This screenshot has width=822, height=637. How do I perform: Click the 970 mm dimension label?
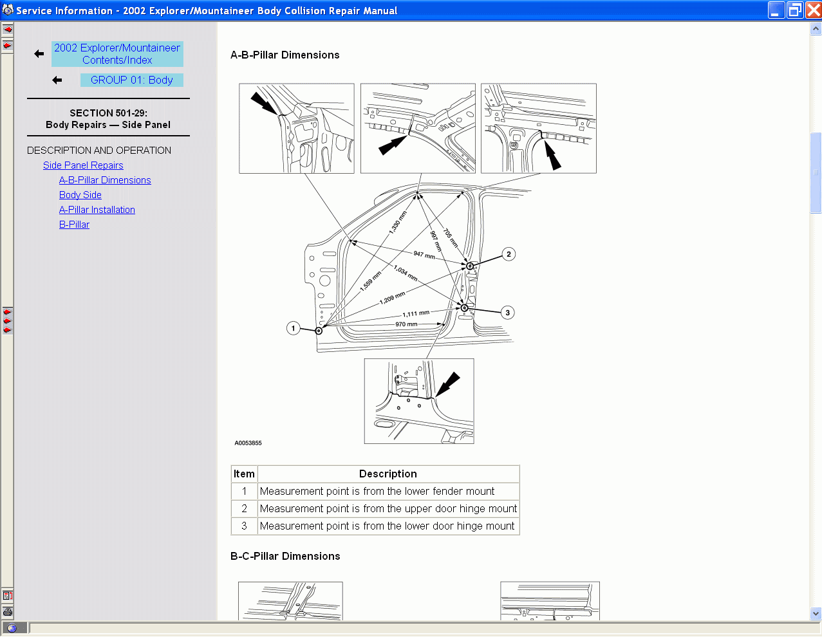[x=406, y=324]
